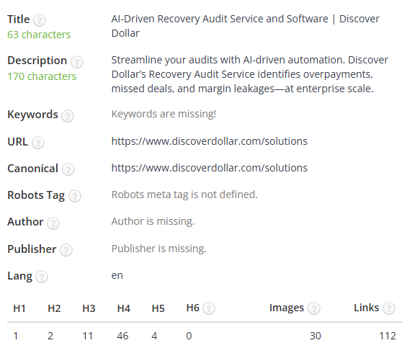Viewport: 407px width, 348px height.
Task: Click the help icon next to Title
Action: pyautogui.click(x=40, y=20)
